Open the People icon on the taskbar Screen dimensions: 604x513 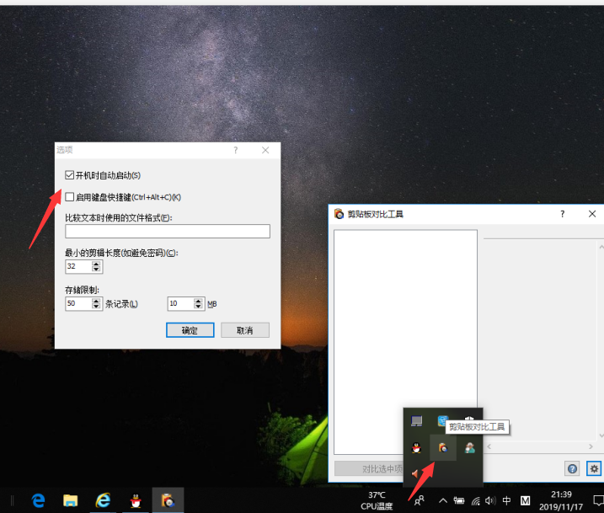click(419, 500)
